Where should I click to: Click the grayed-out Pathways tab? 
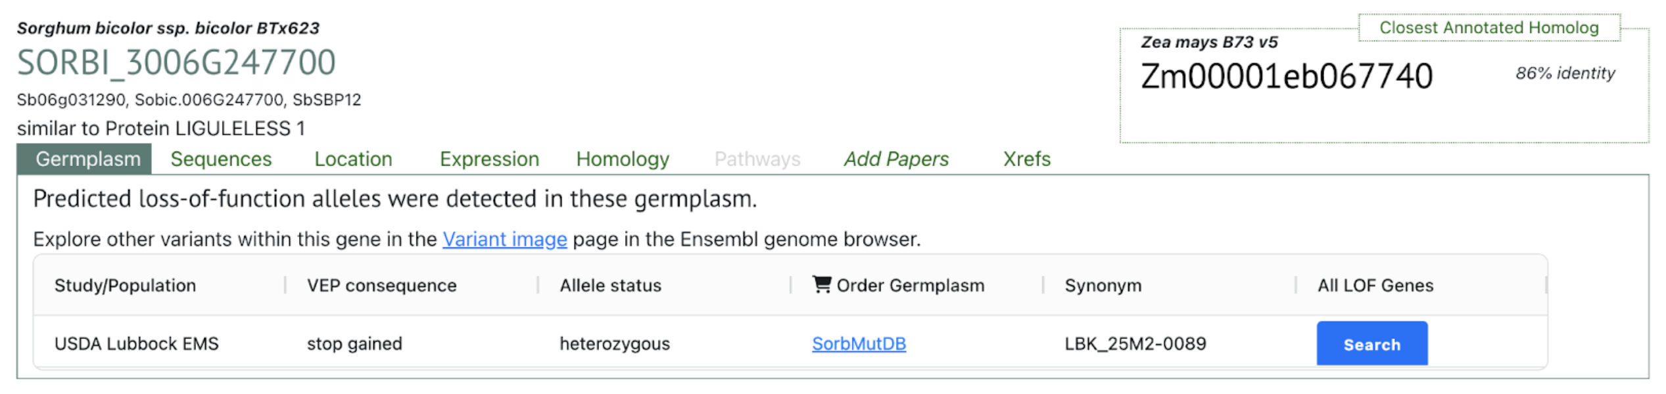[x=757, y=160]
